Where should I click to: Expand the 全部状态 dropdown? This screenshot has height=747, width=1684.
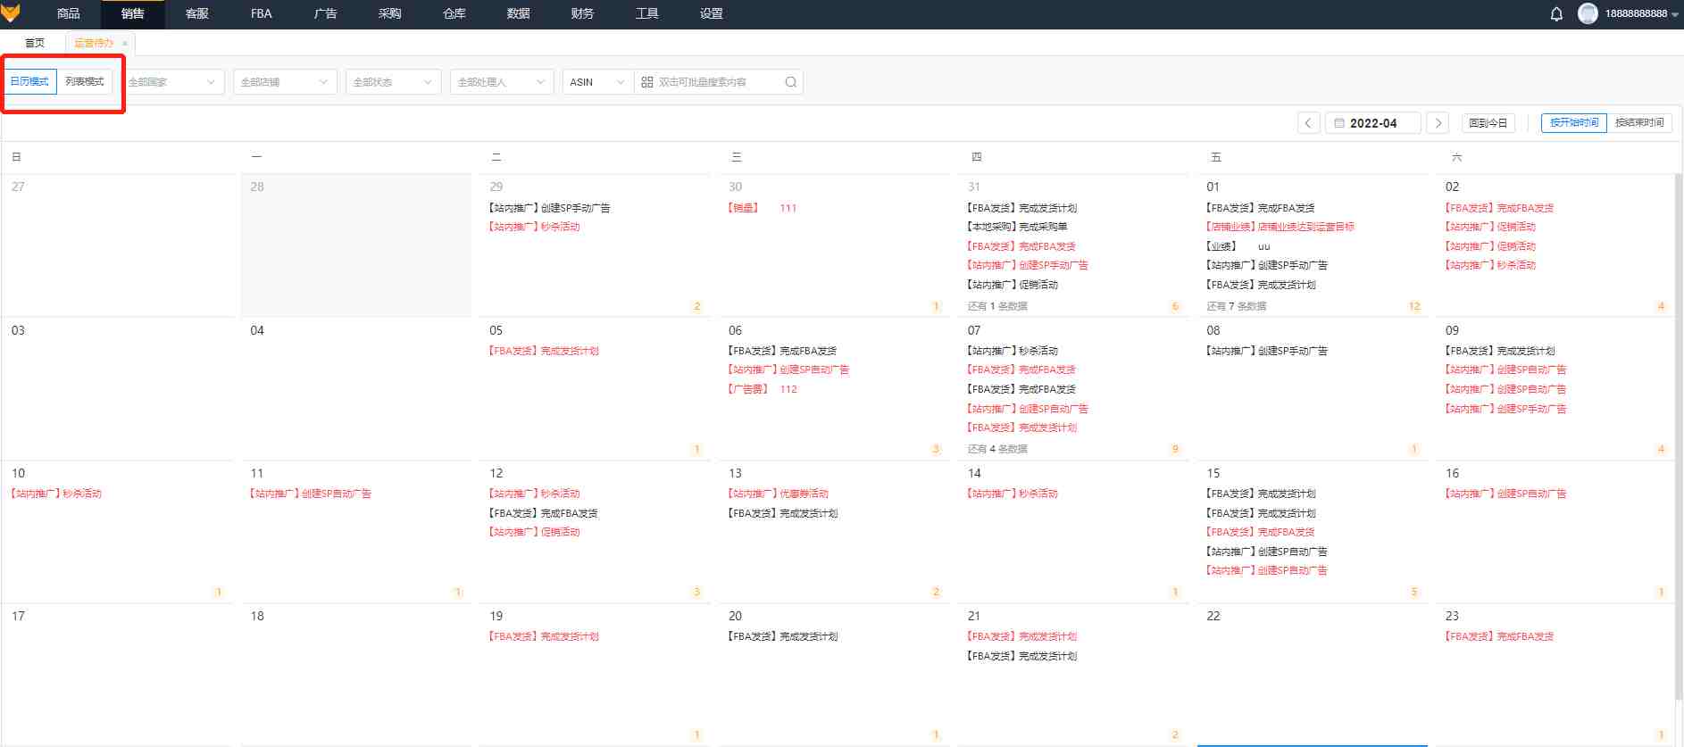click(x=393, y=82)
